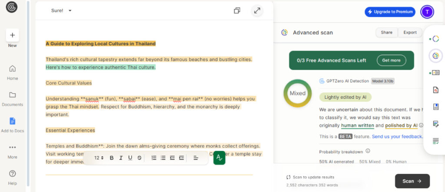Click the green spell-check writing icon
The image size is (445, 192).
tap(219, 158)
